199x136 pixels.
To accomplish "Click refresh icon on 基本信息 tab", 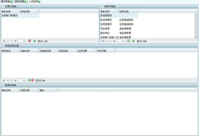I will [11, 2].
